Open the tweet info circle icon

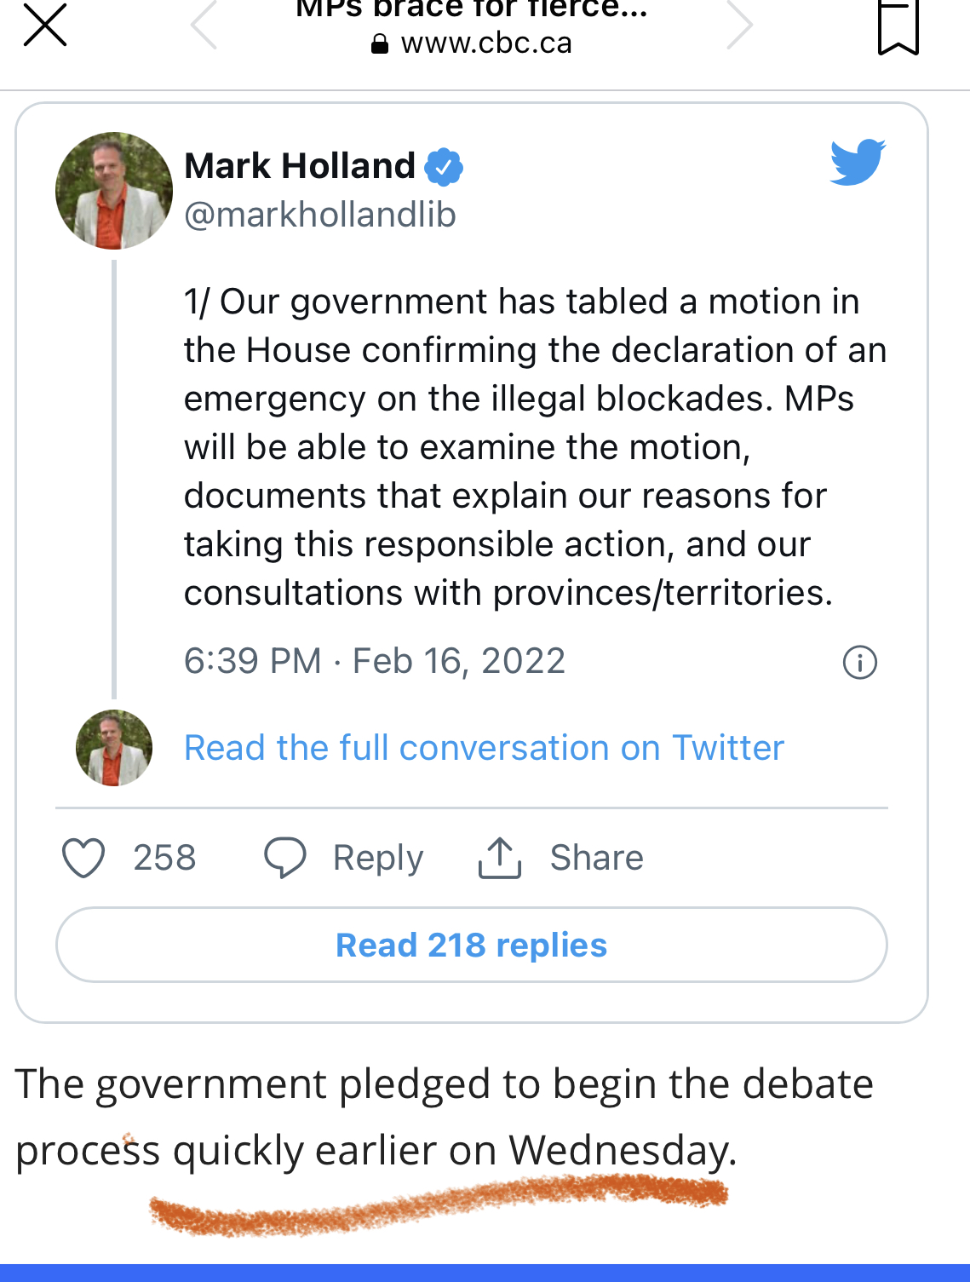[860, 662]
